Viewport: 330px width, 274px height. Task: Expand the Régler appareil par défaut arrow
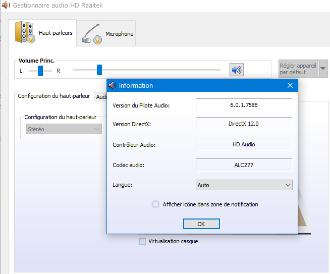323,69
